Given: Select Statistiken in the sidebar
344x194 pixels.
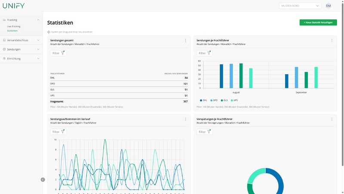Looking at the screenshot, I should [x=12, y=31].
